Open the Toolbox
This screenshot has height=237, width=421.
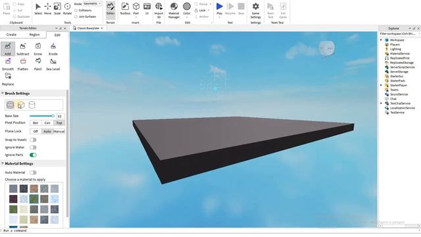[125, 9]
